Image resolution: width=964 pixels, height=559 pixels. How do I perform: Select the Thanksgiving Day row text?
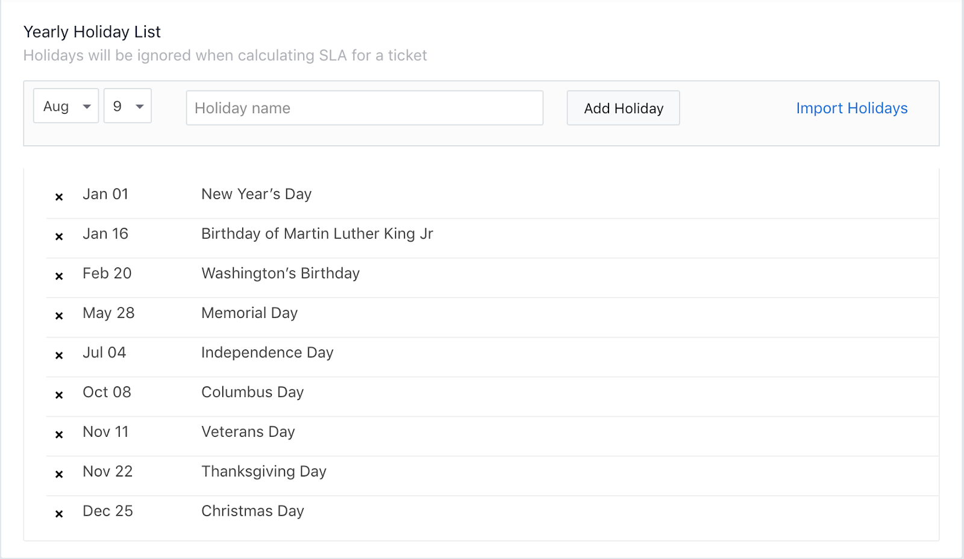pyautogui.click(x=263, y=472)
